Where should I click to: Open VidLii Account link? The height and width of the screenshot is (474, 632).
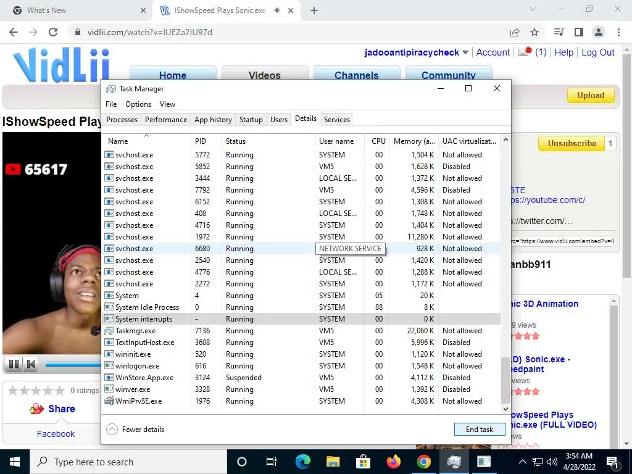(493, 52)
